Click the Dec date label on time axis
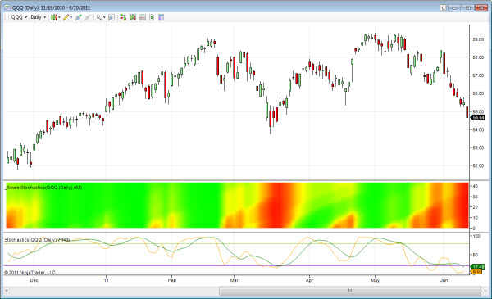The width and height of the screenshot is (492, 299). click(x=34, y=280)
